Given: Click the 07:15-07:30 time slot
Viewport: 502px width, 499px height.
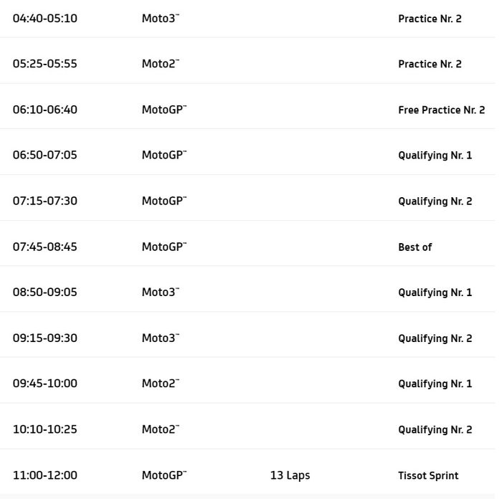Looking at the screenshot, I should (44, 201).
